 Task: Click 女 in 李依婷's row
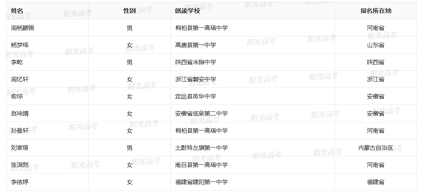coord(130,182)
